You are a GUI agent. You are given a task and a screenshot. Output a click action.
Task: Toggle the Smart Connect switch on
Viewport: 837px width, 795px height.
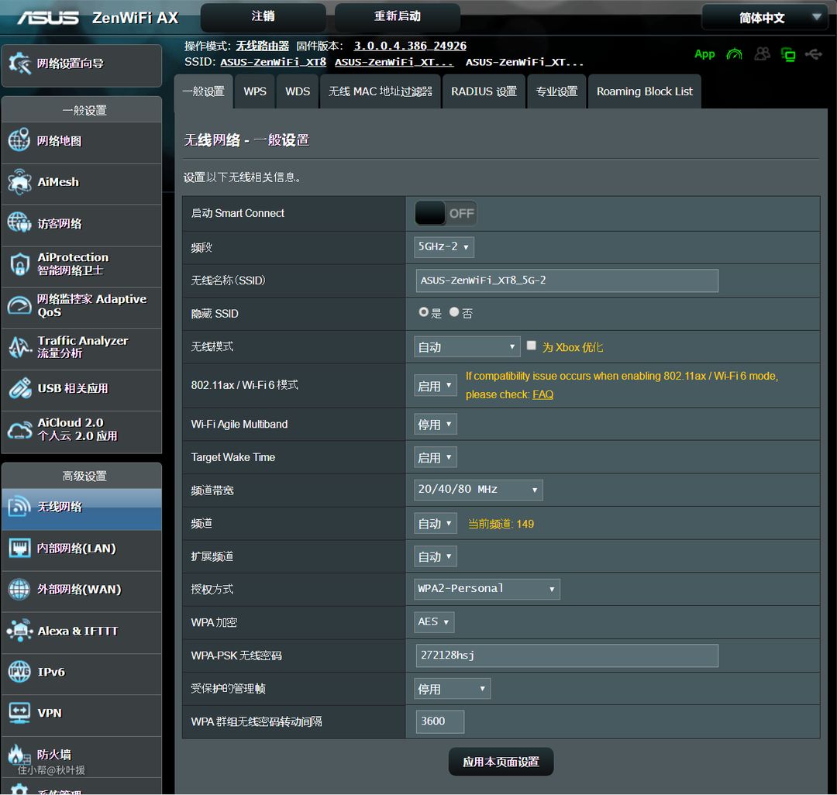point(446,213)
